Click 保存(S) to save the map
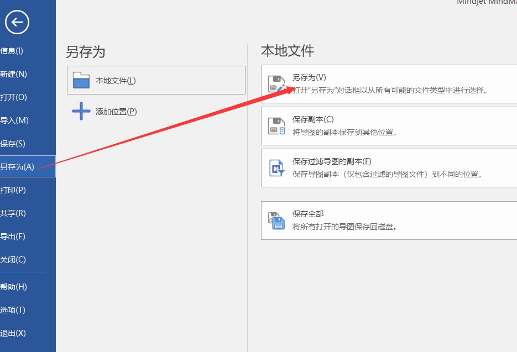 [x=13, y=144]
